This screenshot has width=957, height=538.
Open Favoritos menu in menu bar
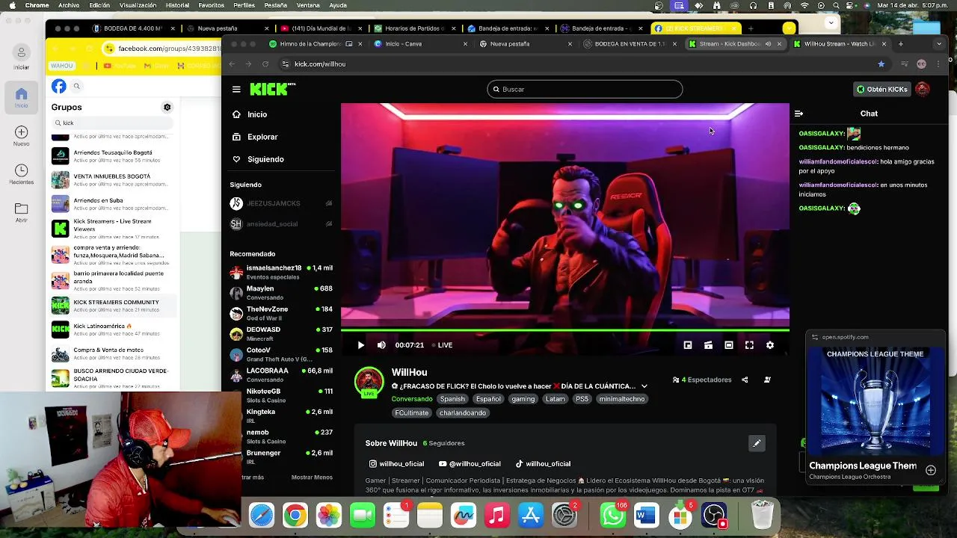[x=211, y=5]
